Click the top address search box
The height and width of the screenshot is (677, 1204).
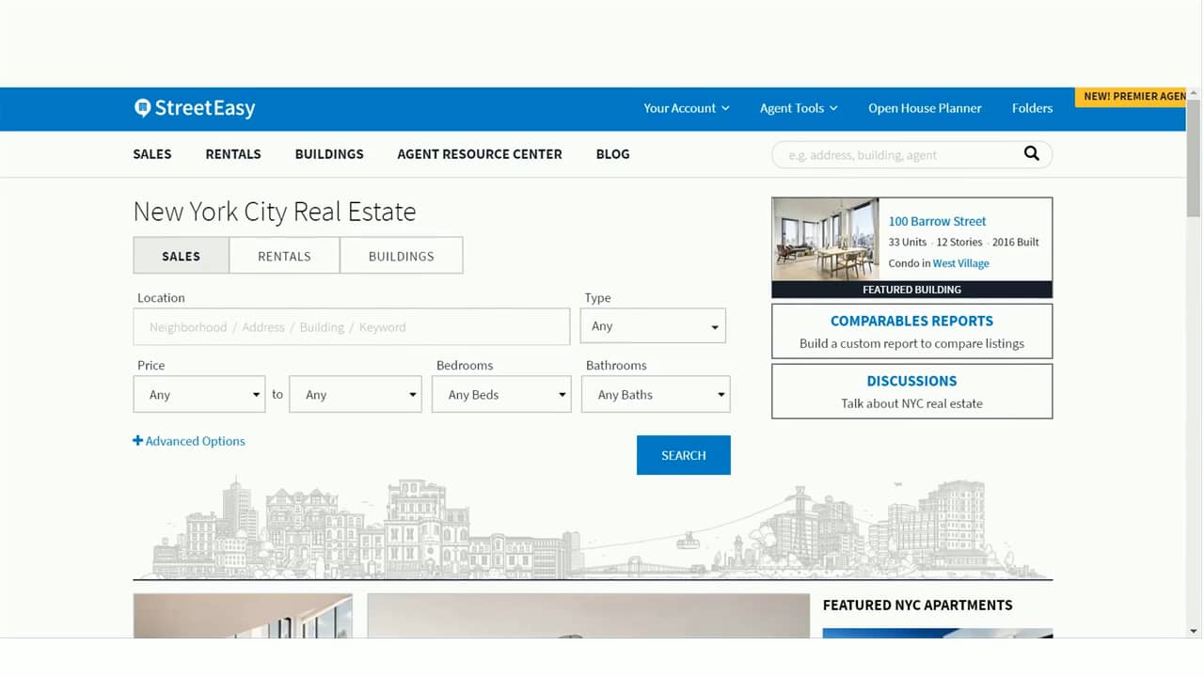pos(911,154)
